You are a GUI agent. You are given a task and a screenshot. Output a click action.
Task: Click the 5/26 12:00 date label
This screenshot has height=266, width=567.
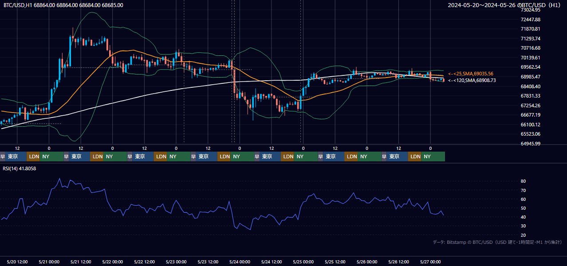(x=398, y=262)
